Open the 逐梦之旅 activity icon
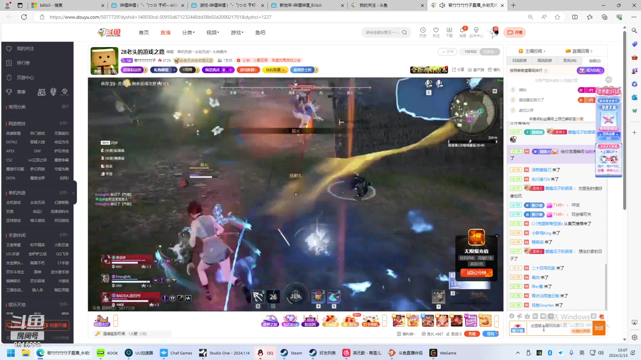The image size is (641, 360). click(270, 321)
